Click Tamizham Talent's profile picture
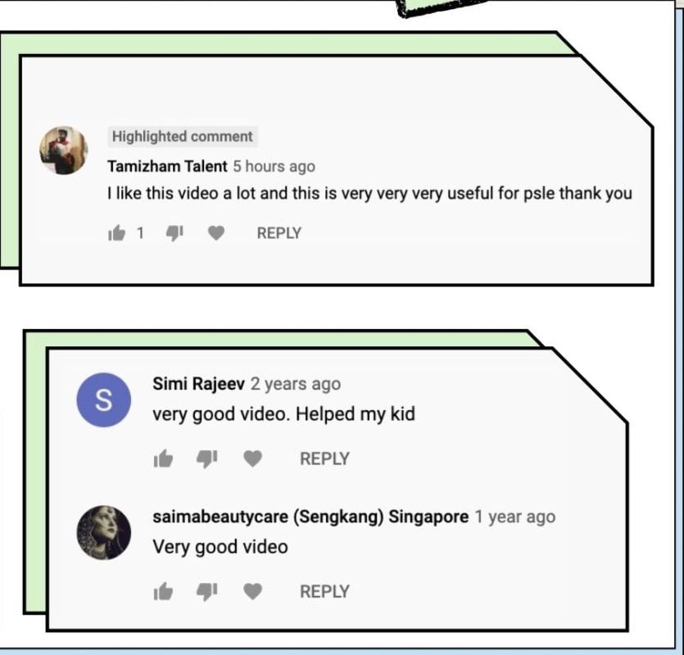Screen dimensions: 684x655 [x=64, y=151]
